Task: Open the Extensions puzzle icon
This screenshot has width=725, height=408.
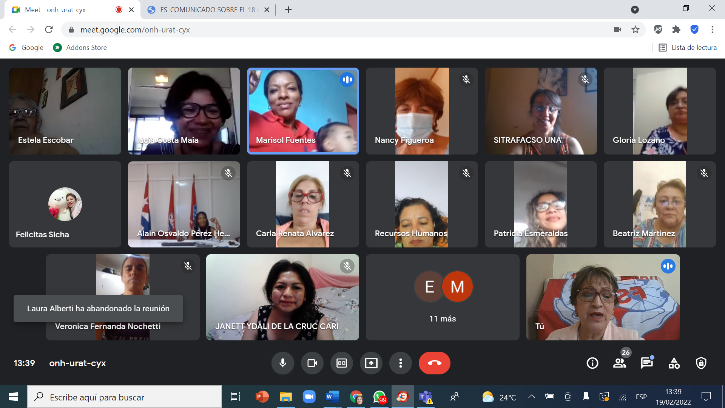Action: 676,29
